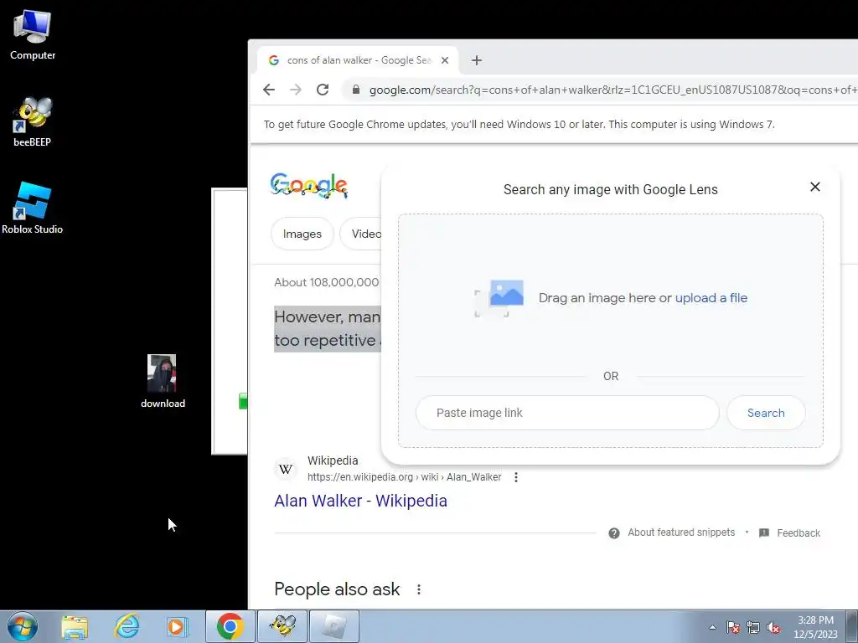The image size is (858, 643).
Task: Open the People also ask options menu
Action: pos(419,589)
